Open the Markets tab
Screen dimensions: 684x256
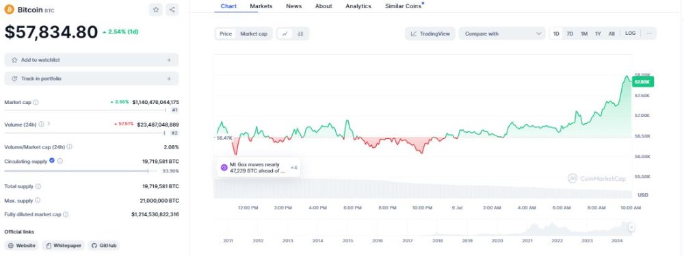coord(261,6)
